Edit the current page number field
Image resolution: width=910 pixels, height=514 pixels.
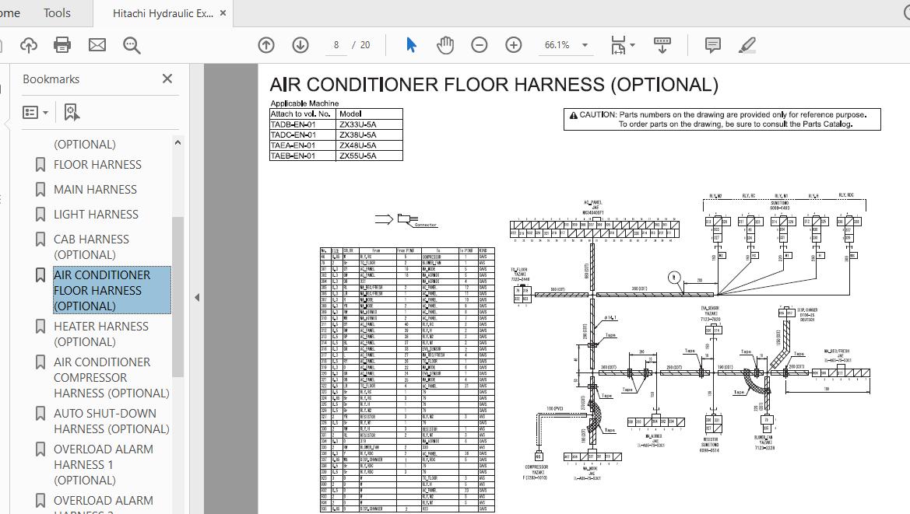click(x=336, y=45)
